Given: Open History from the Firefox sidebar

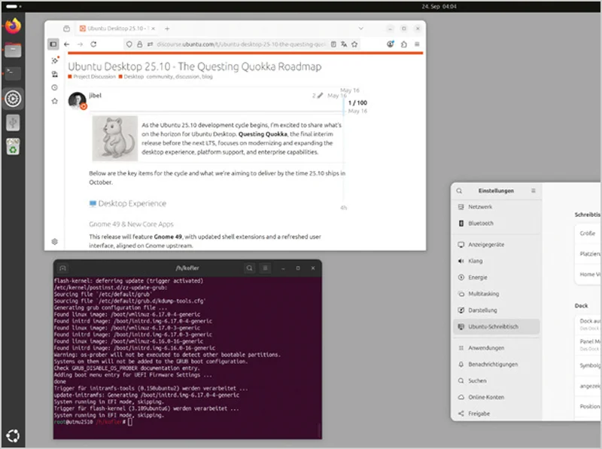Looking at the screenshot, I should click(54, 87).
